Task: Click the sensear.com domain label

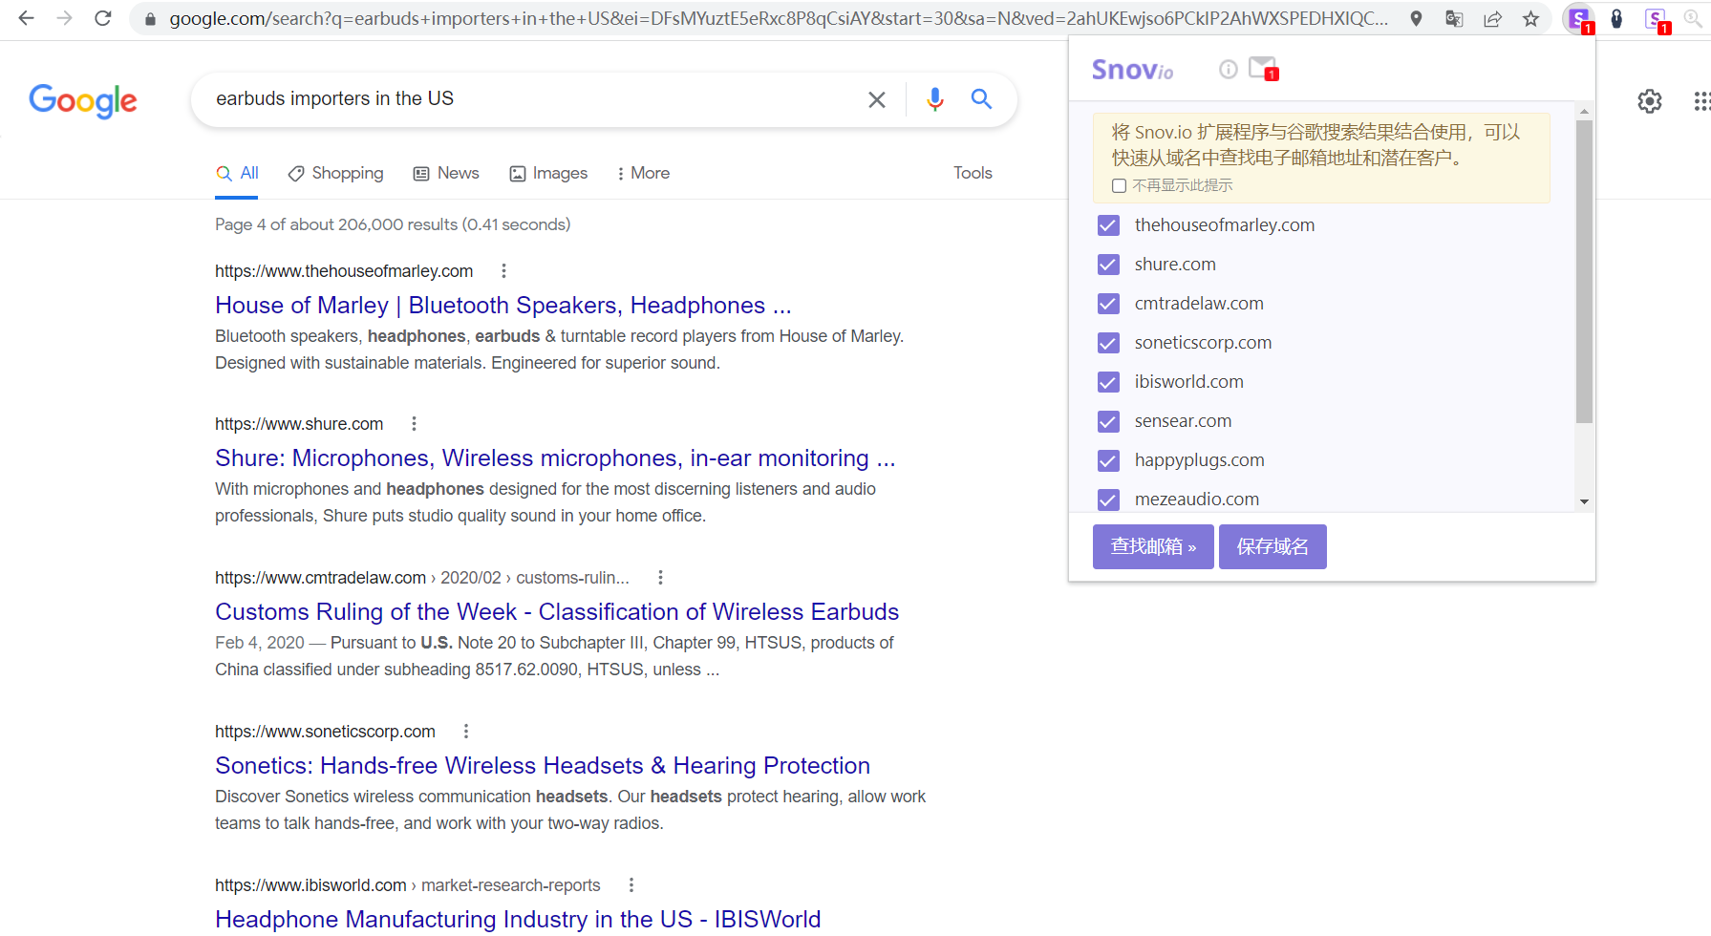Action: [1183, 421]
